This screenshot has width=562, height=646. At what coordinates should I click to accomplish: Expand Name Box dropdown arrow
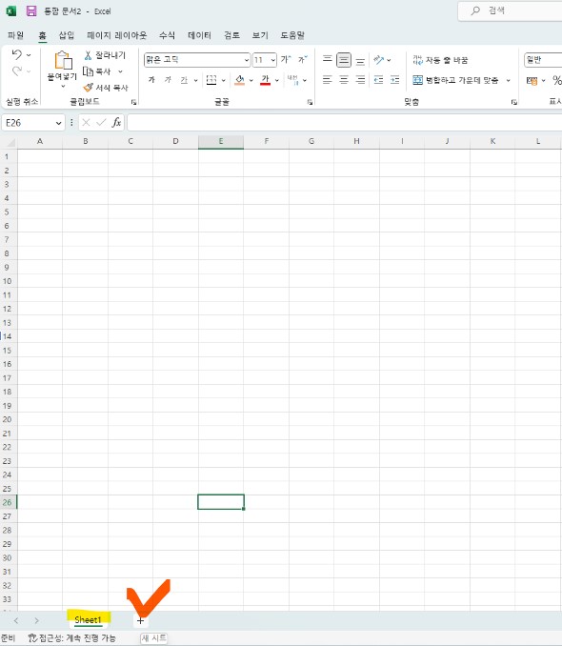coord(58,123)
